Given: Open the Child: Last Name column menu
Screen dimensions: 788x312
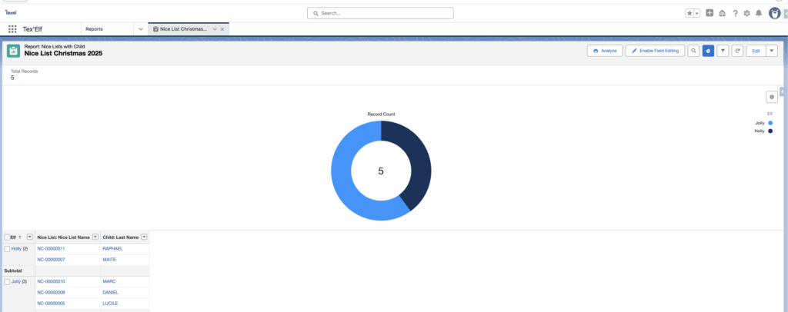Looking at the screenshot, I should (x=144, y=237).
